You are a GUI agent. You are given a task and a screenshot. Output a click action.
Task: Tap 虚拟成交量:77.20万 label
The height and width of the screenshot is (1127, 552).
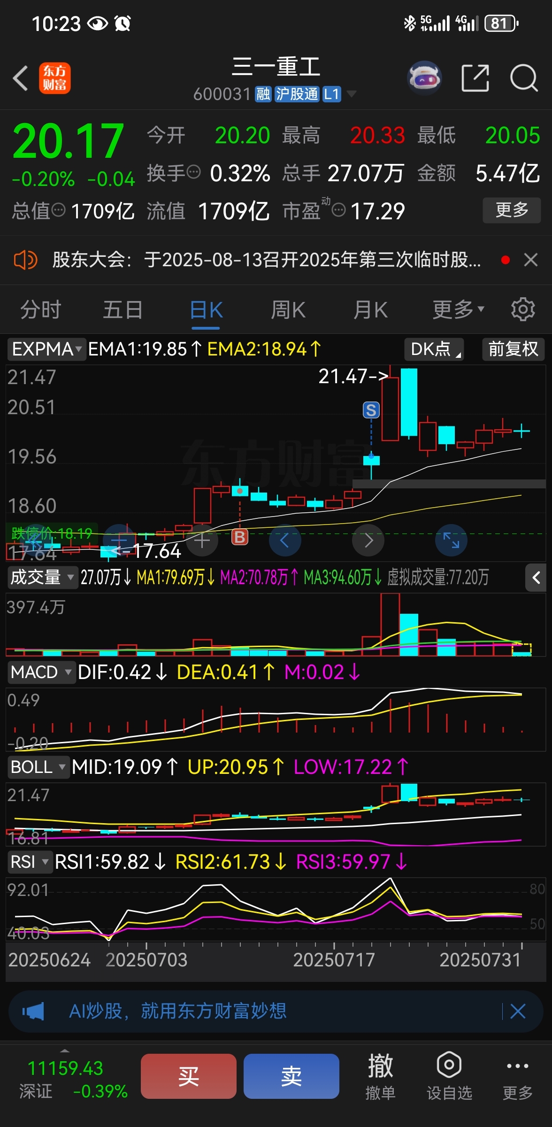coord(438,577)
